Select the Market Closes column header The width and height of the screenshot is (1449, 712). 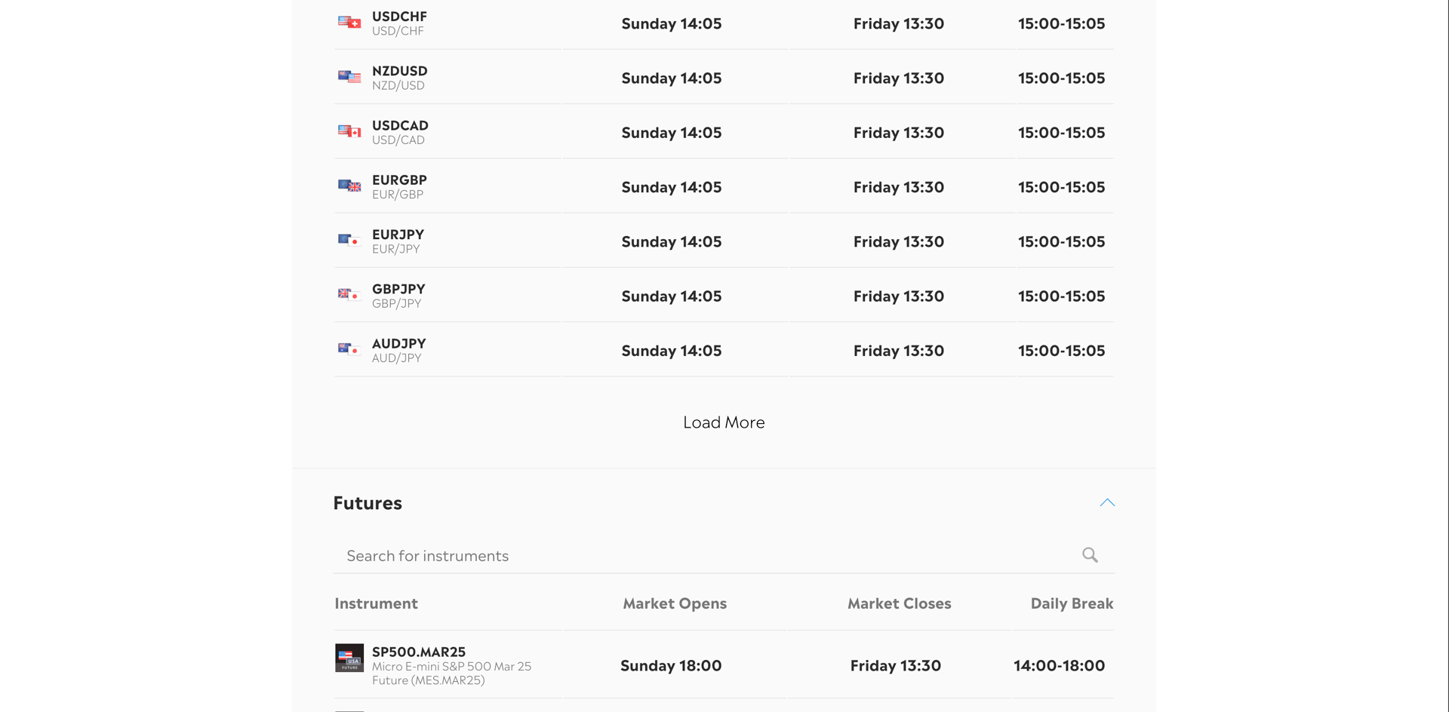click(x=899, y=603)
